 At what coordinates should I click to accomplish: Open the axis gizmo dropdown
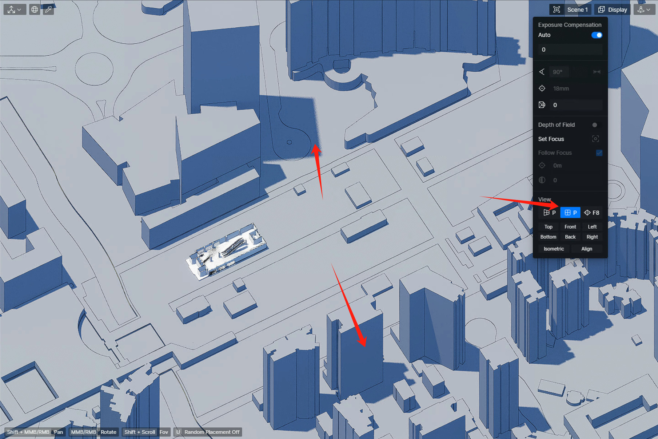click(15, 9)
